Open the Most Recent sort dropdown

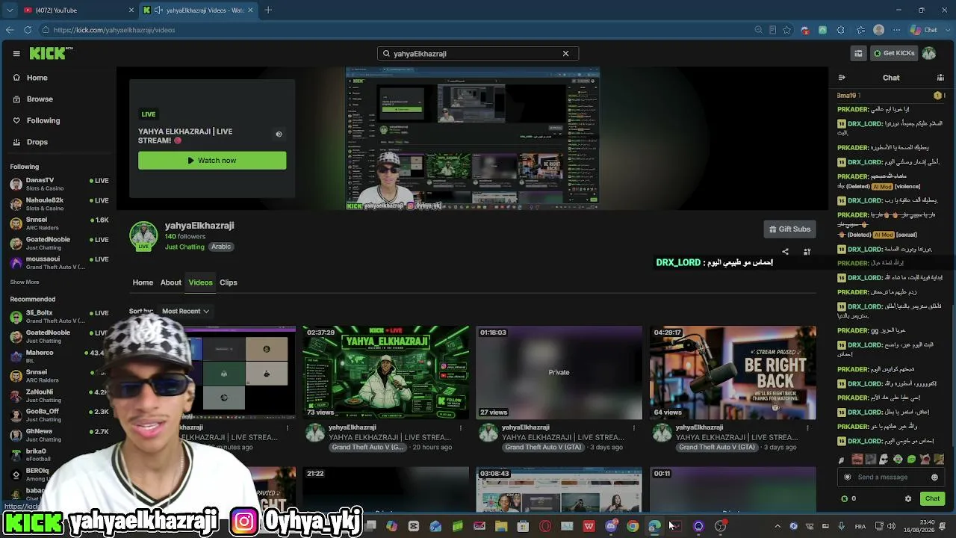185,311
